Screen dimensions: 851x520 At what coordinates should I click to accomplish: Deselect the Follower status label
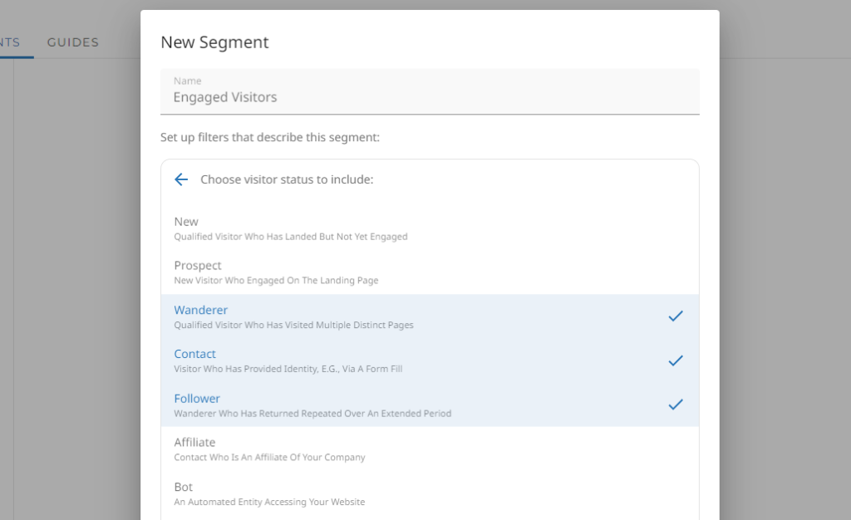pyautogui.click(x=197, y=399)
